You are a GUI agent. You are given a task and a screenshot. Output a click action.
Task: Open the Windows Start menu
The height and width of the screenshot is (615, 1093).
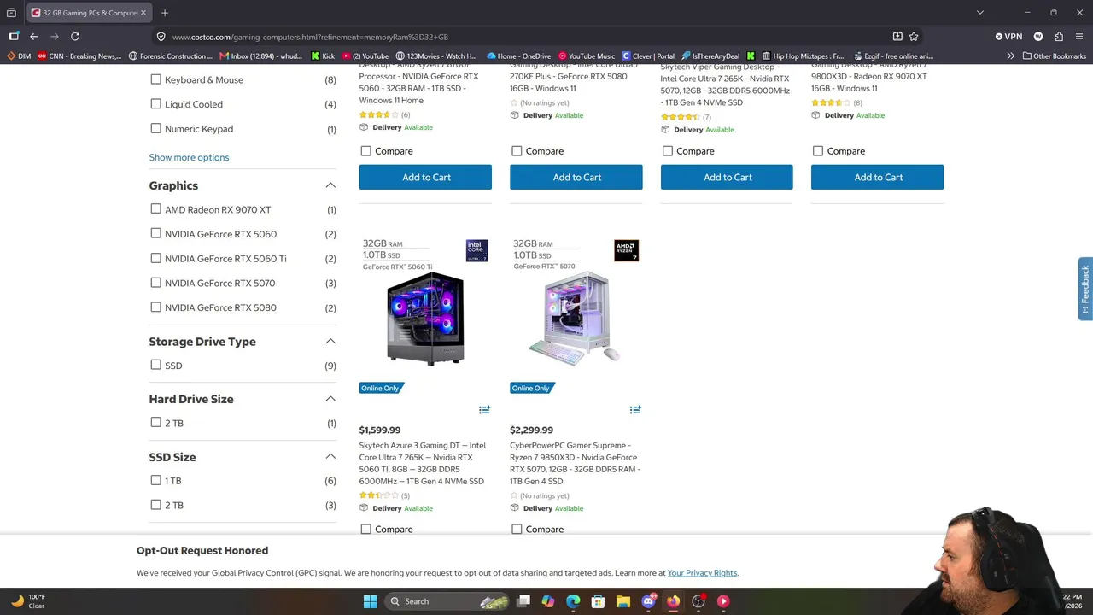point(370,601)
